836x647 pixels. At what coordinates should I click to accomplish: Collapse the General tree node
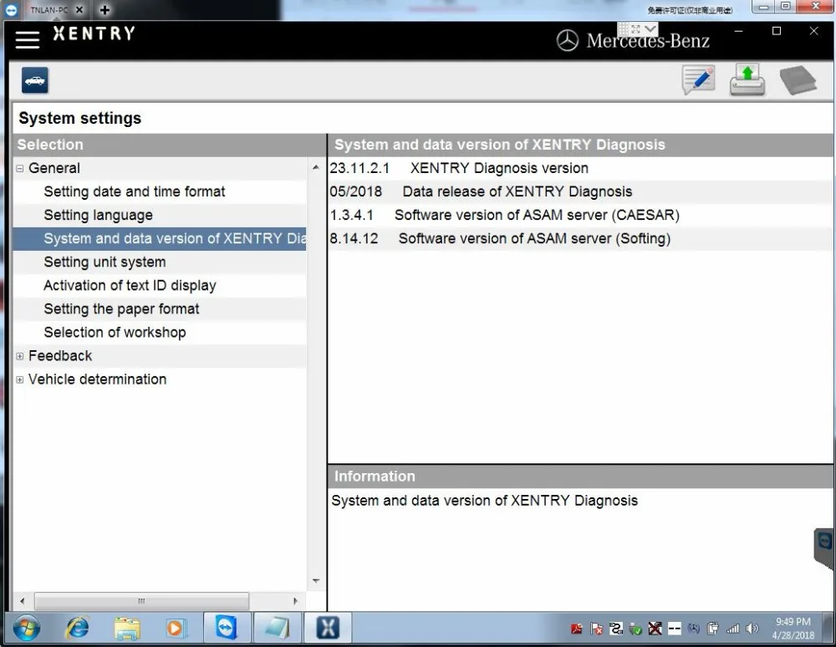click(x=20, y=168)
